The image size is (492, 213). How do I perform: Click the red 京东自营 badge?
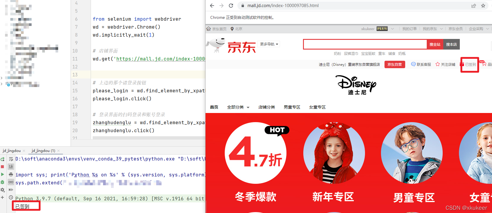click(395, 65)
